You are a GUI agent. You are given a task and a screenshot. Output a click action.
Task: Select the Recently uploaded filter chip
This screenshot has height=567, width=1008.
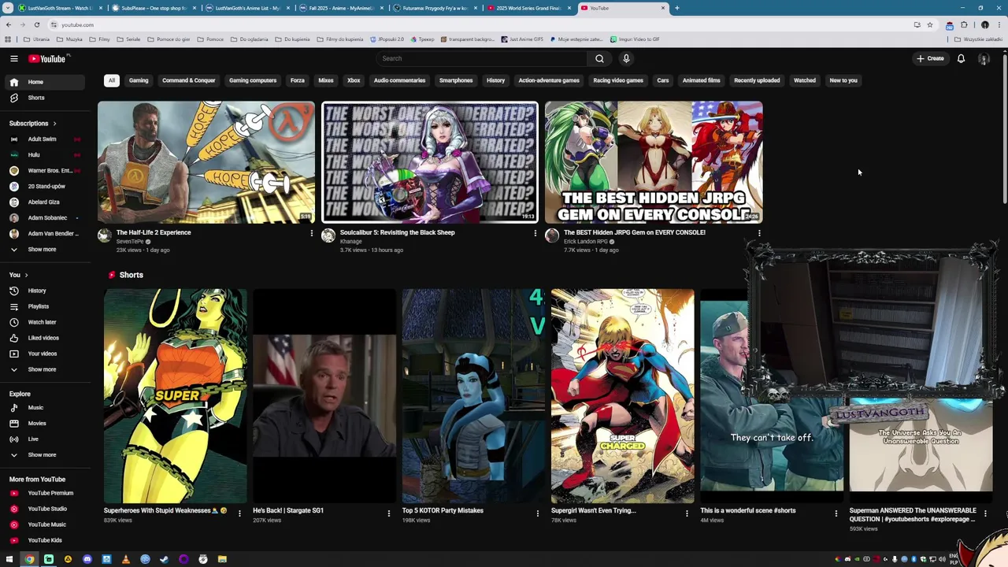point(757,80)
